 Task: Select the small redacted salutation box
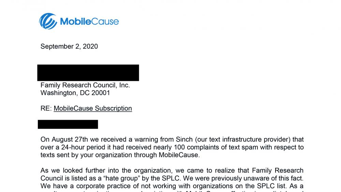pos(68,124)
